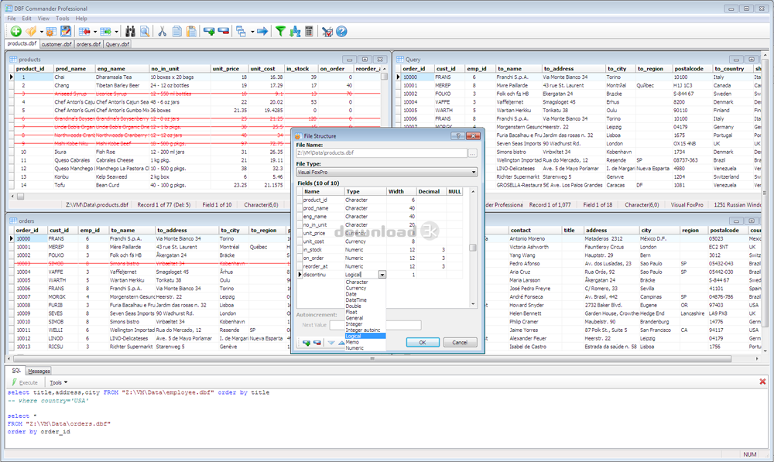774x462 pixels.
Task: Click the cascade windows icon
Action: point(241,32)
